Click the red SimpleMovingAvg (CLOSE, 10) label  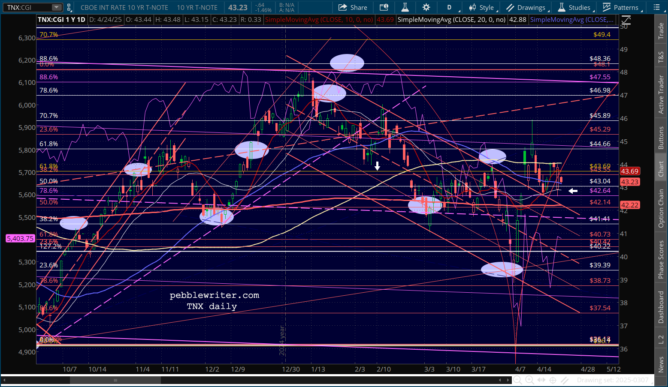click(319, 20)
